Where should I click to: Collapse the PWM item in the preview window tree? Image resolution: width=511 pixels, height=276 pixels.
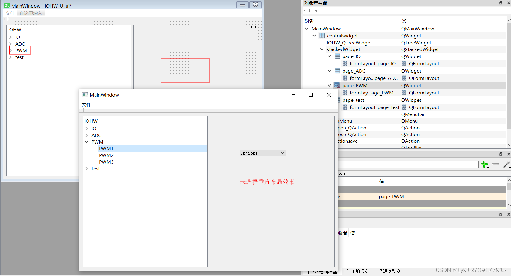[87, 142]
